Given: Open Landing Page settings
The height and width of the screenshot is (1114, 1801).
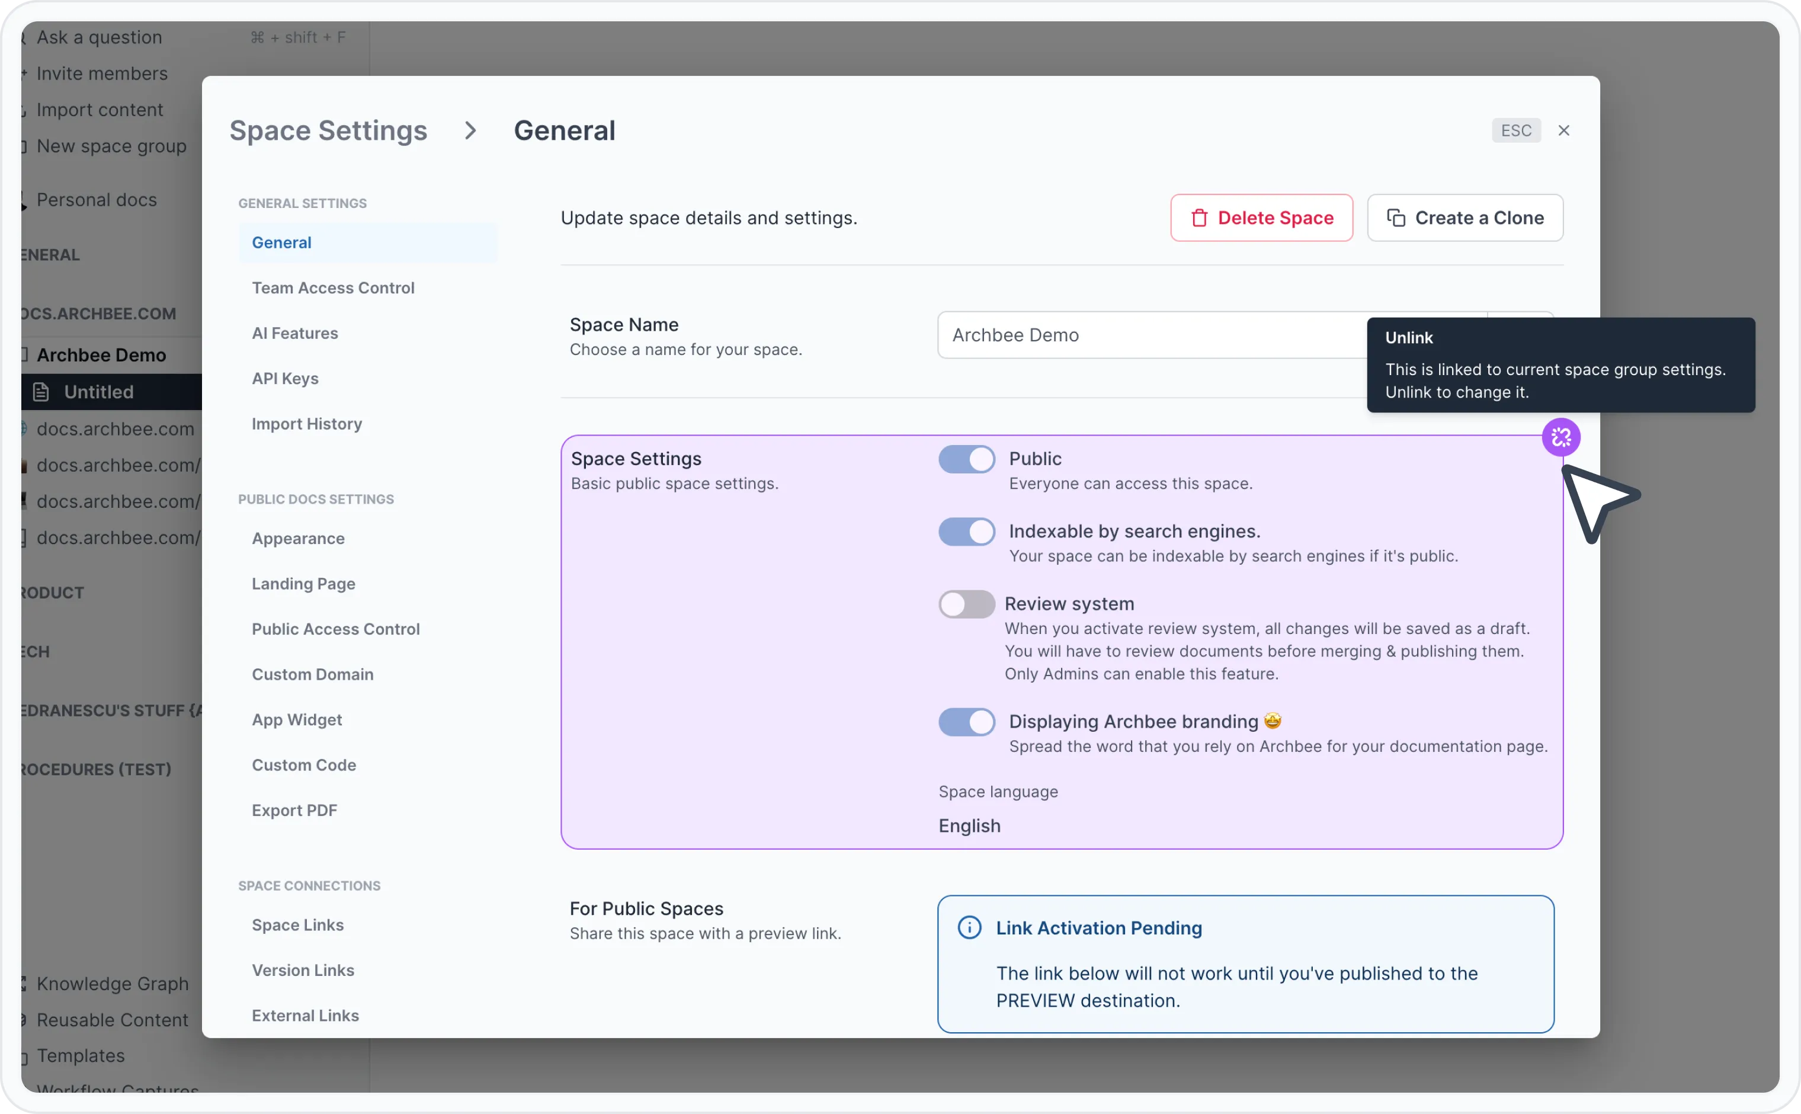Looking at the screenshot, I should tap(303, 584).
